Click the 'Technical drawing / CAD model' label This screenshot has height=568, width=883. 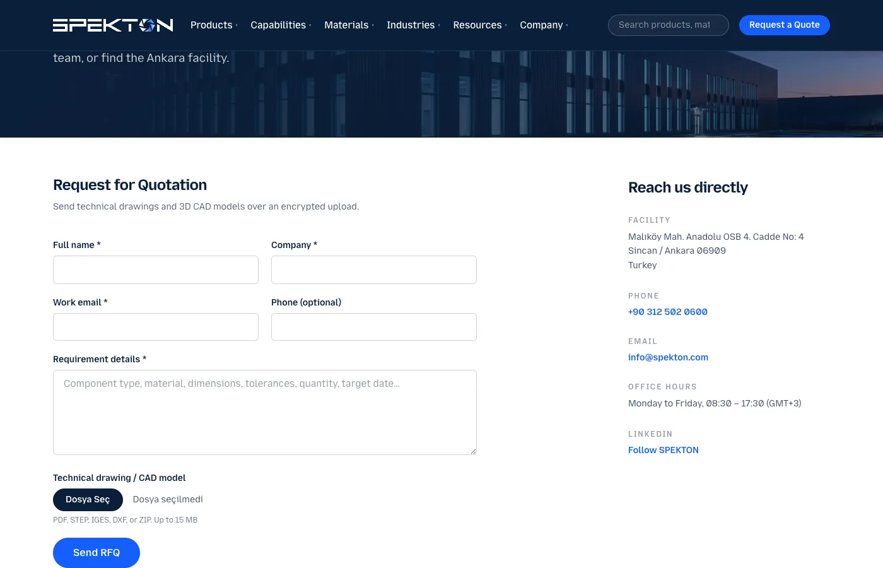[x=119, y=478]
